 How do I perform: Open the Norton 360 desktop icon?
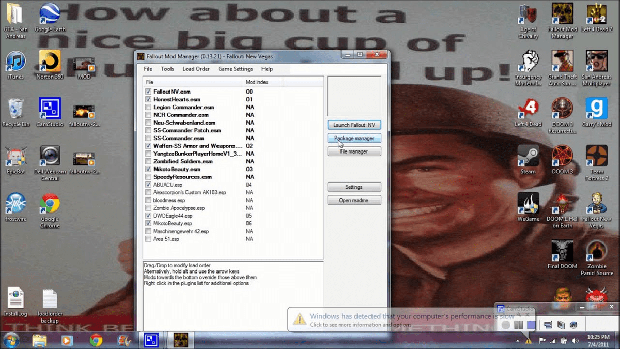[x=50, y=62]
